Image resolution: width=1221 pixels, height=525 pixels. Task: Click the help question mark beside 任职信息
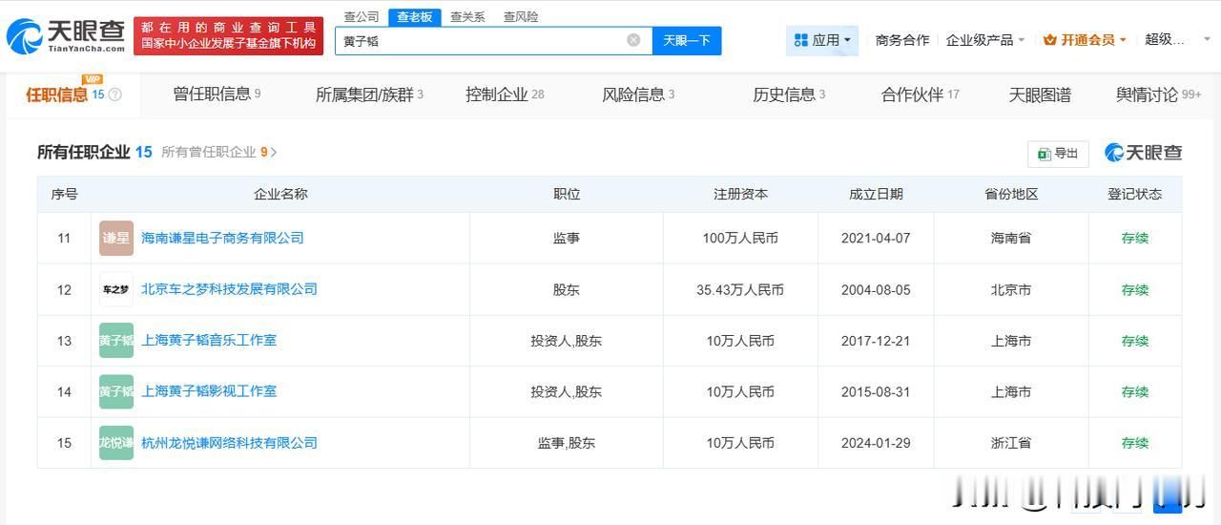click(x=115, y=94)
